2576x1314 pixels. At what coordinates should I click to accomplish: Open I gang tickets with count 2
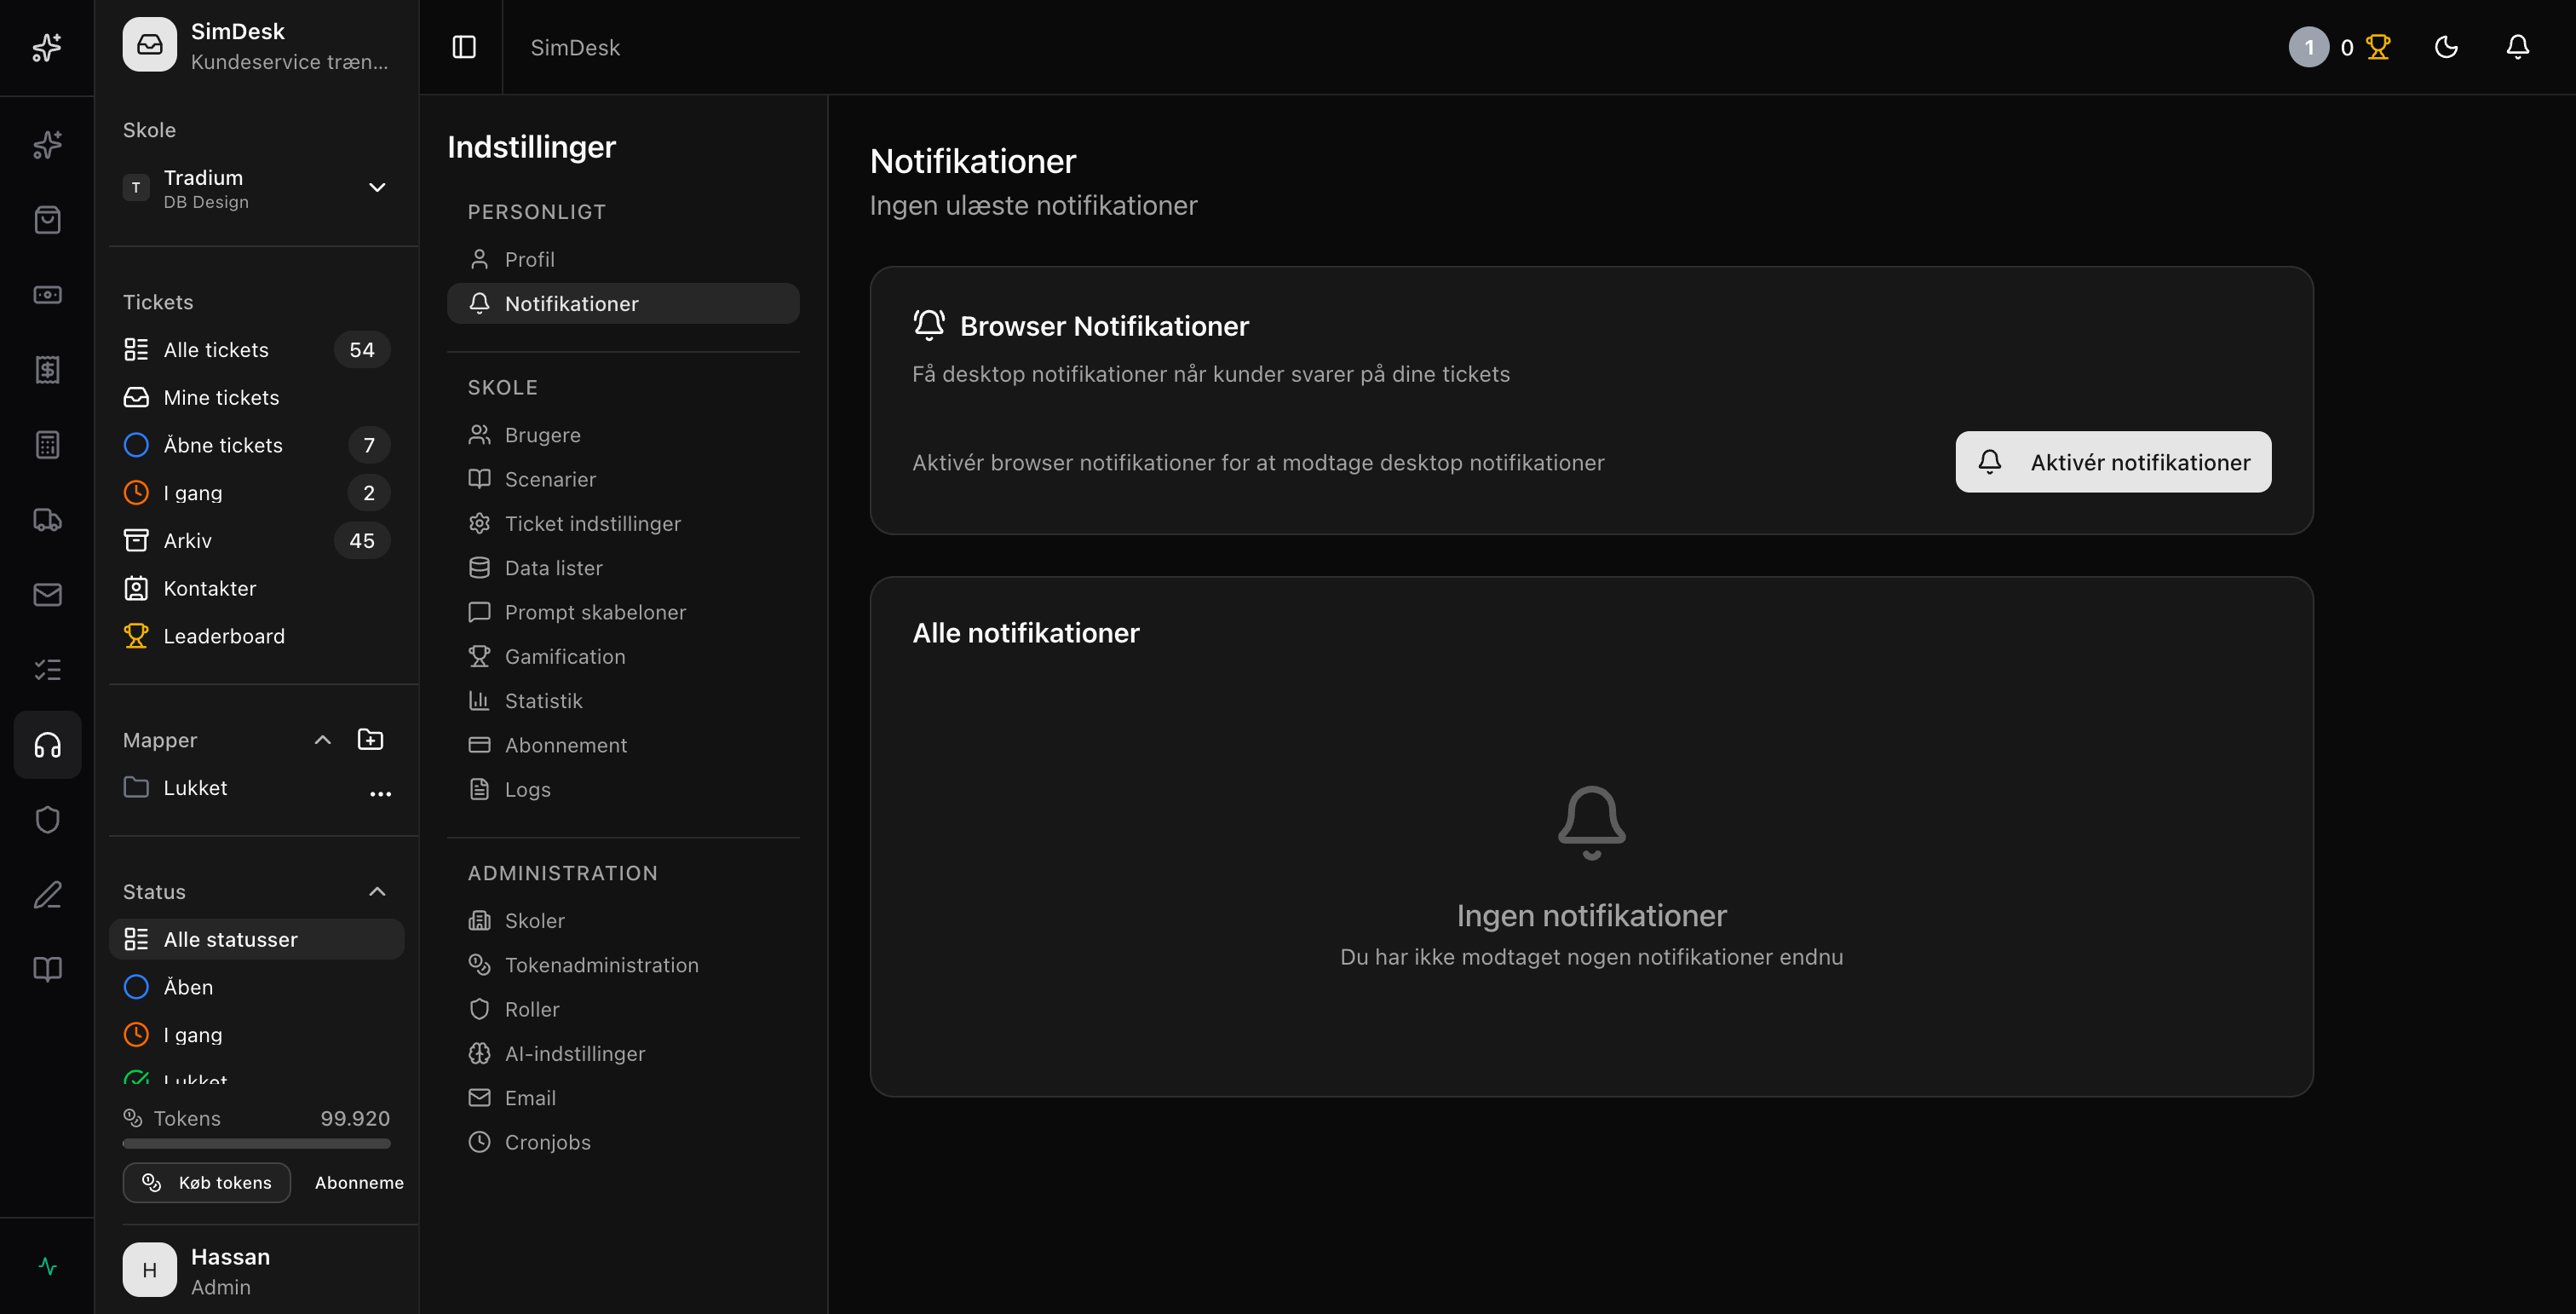point(256,493)
